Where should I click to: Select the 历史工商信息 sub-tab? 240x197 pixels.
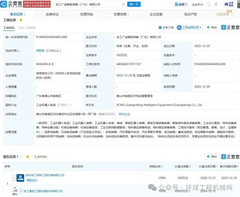27,28
